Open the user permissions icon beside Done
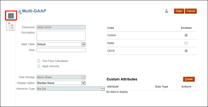The image size is (208, 107). [167, 11]
